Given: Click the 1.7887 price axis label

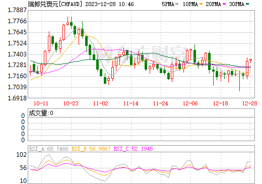Looking at the screenshot, I should pos(17,10).
